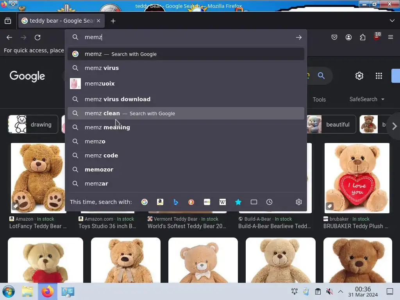This screenshot has height=300, width=400.
Task: Open 'Build-A-Bear Bearlieve Tedd...' link
Action: pyautogui.click(x=275, y=226)
